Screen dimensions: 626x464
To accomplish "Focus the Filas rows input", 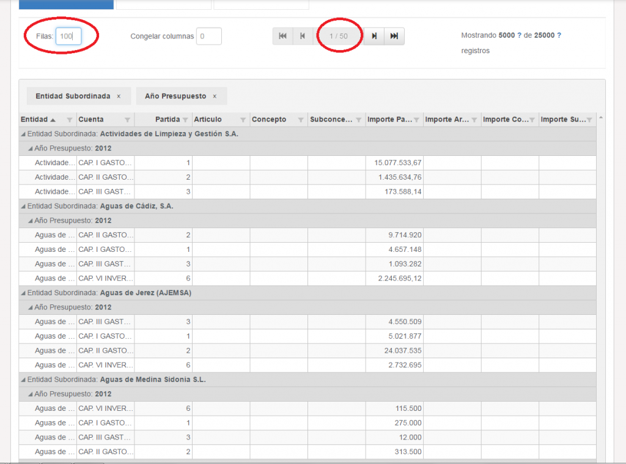I will (x=68, y=36).
